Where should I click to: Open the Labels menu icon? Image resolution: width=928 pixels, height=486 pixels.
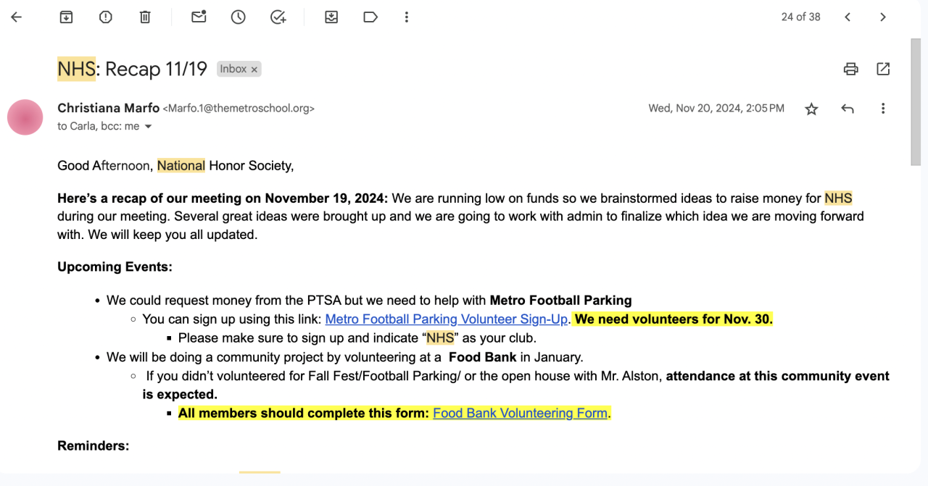[x=370, y=17]
